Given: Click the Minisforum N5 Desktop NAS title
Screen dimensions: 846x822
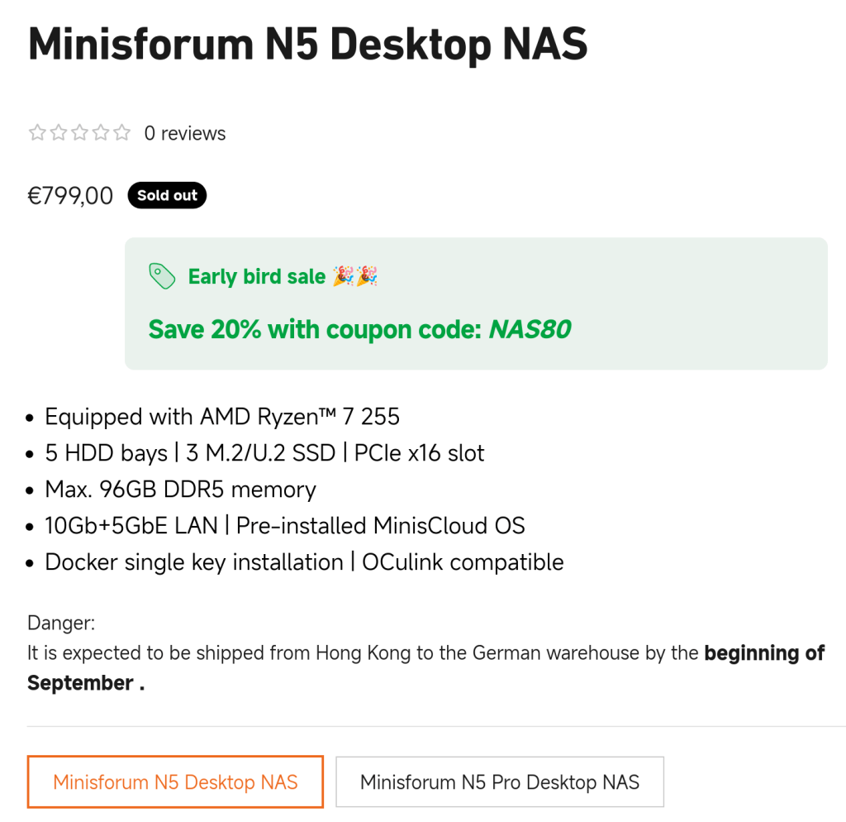Looking at the screenshot, I should [x=307, y=43].
